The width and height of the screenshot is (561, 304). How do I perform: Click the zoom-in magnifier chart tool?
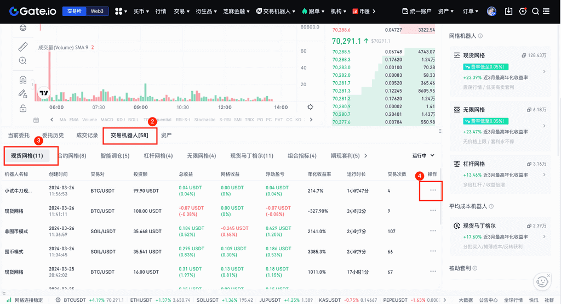(x=22, y=61)
